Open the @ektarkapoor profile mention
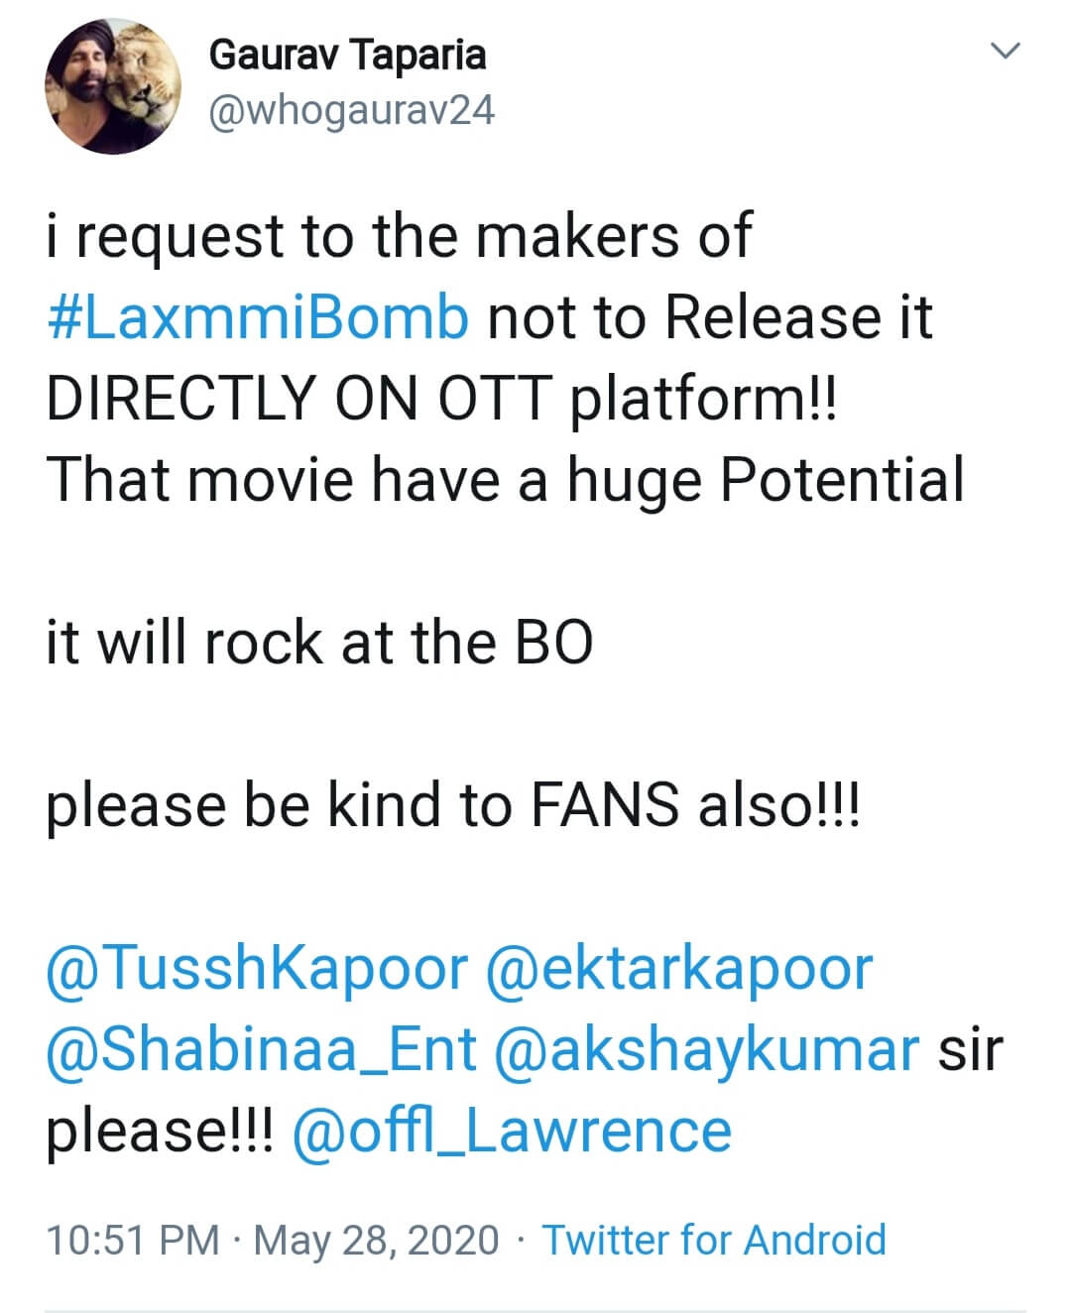 [679, 968]
